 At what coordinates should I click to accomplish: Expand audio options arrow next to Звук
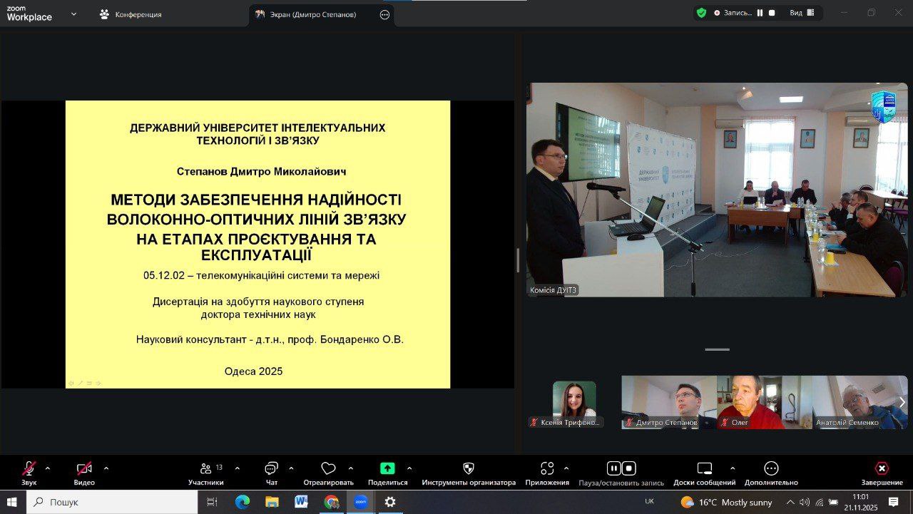[48, 468]
